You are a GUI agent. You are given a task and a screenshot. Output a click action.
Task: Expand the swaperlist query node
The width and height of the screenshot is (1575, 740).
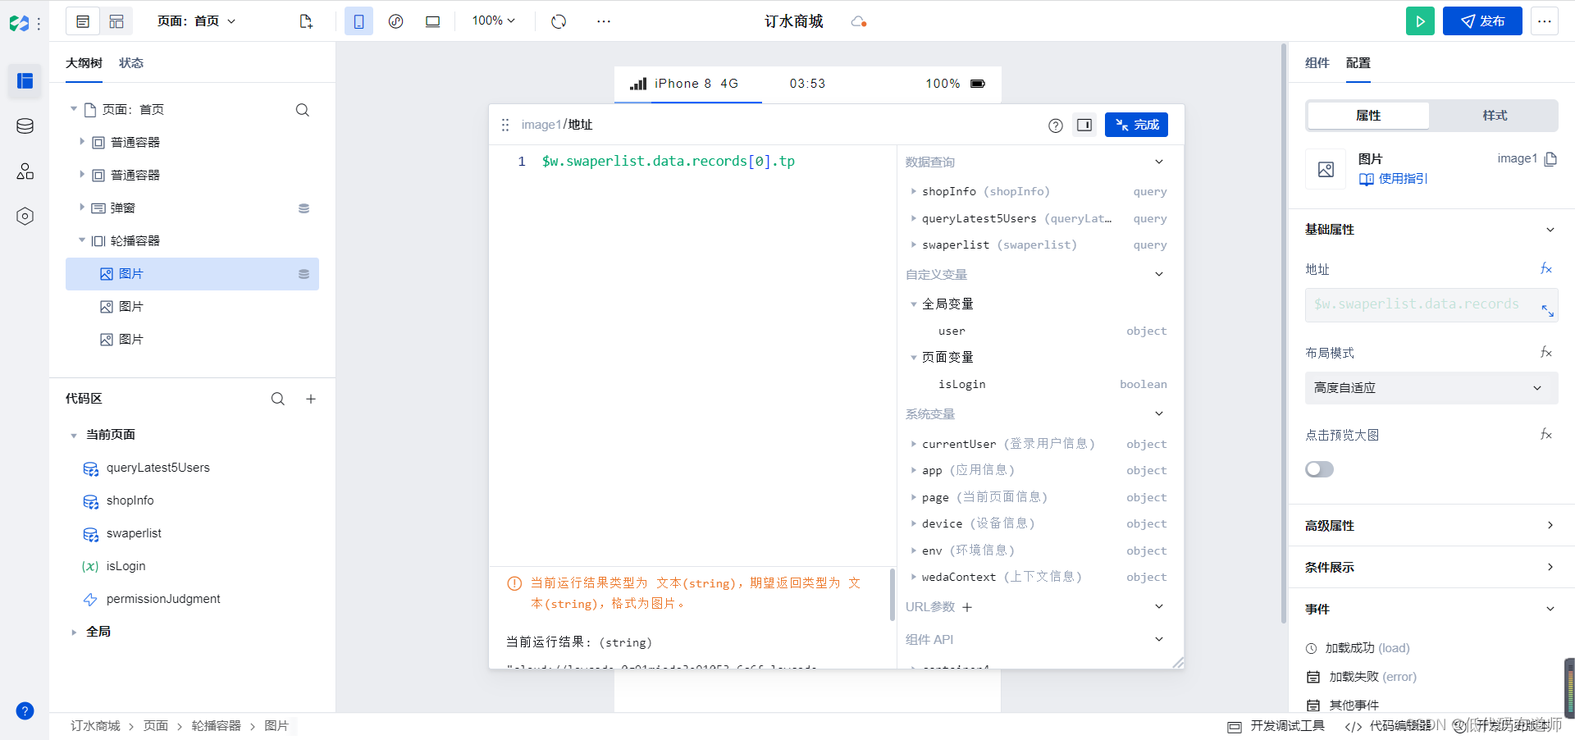click(x=914, y=244)
